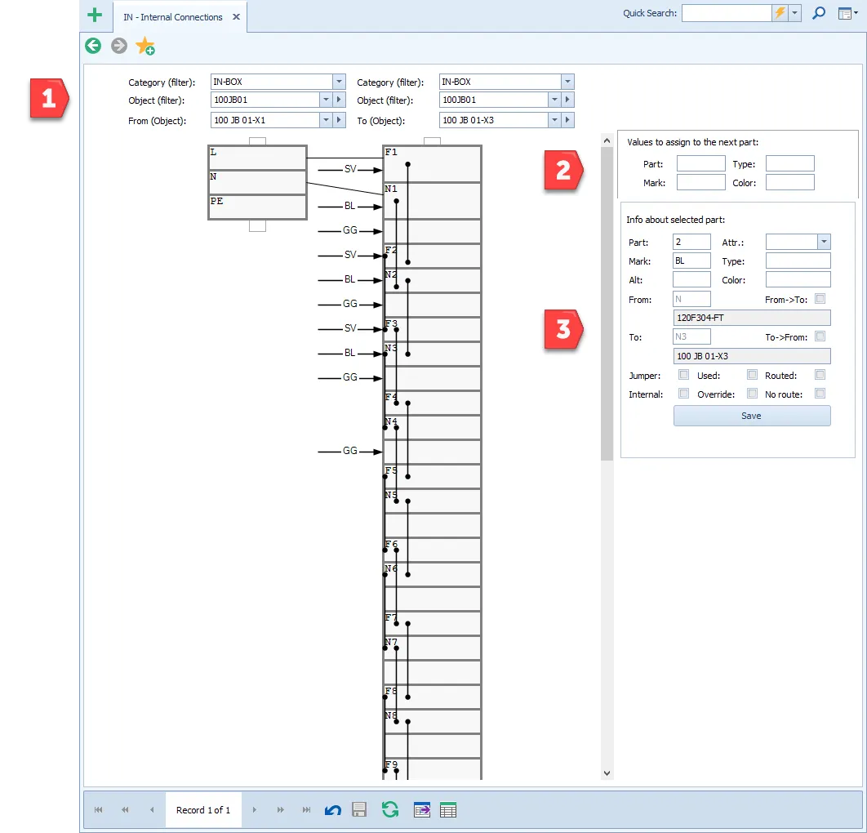Open right Object (filter) dropdown
This screenshot has height=833, width=867.
(x=554, y=100)
